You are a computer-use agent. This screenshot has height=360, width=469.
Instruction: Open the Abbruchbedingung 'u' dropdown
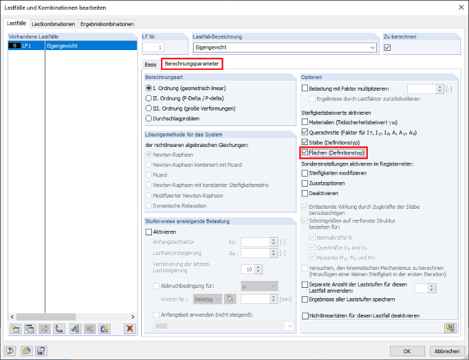[259, 286]
